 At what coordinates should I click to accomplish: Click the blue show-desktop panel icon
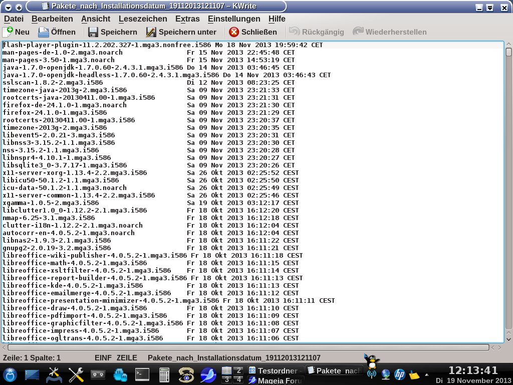[x=32, y=375]
